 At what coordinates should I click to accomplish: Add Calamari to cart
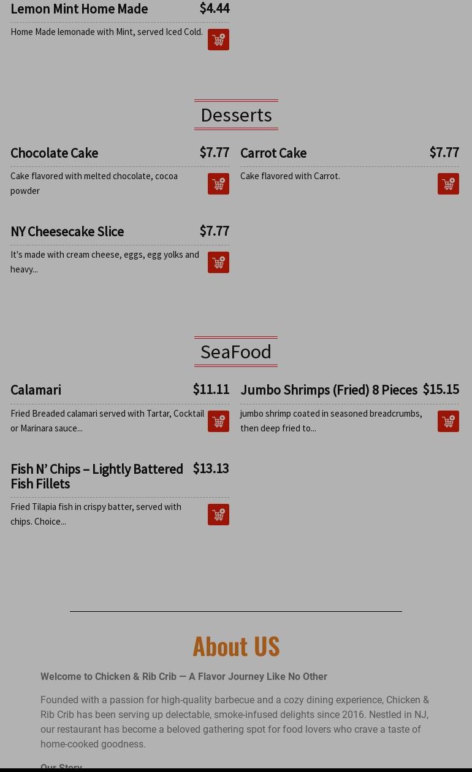click(x=218, y=422)
